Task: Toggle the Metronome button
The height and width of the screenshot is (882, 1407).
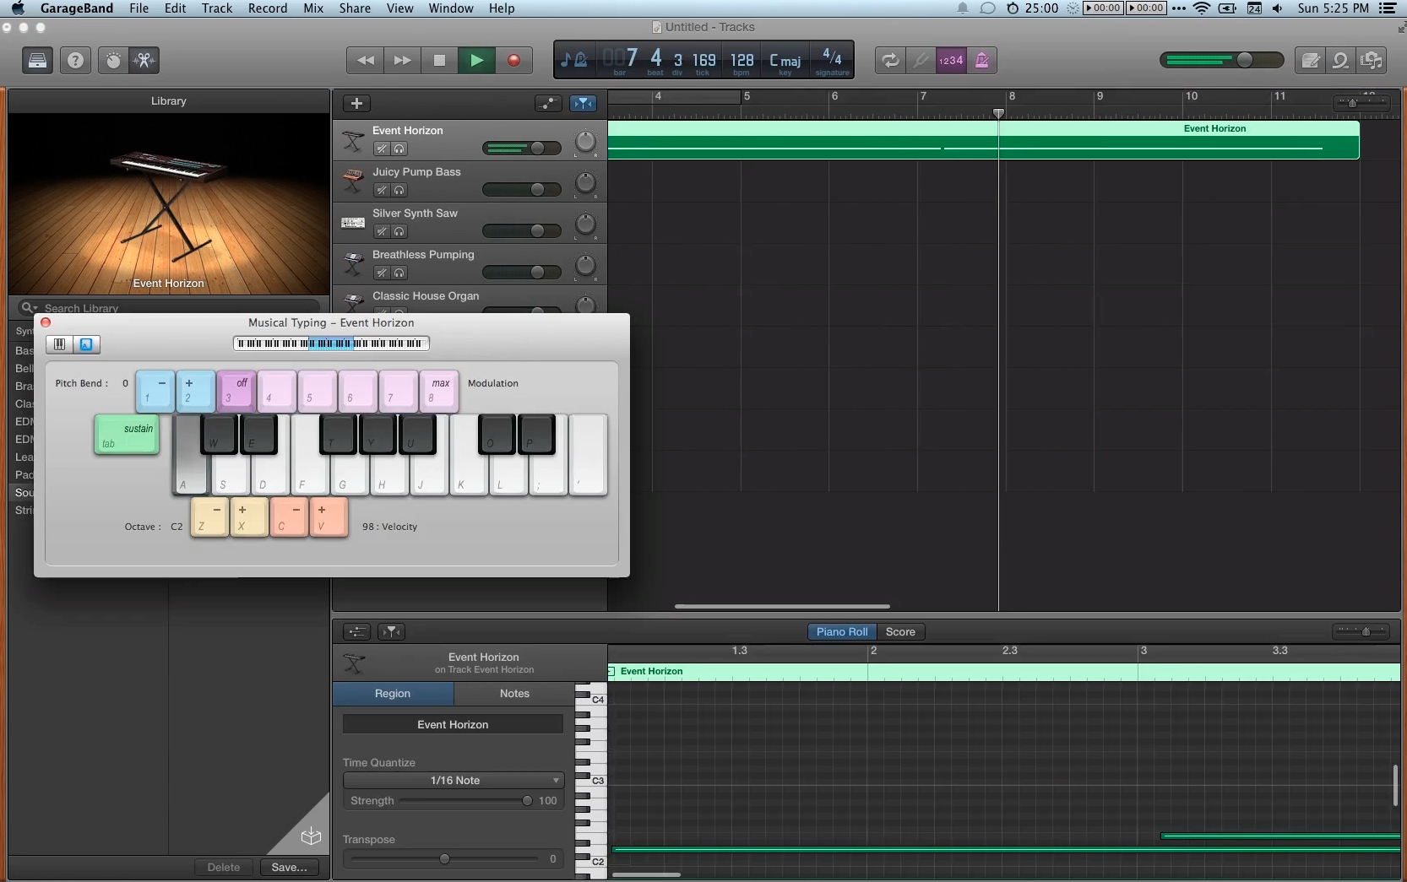Action: [x=981, y=60]
